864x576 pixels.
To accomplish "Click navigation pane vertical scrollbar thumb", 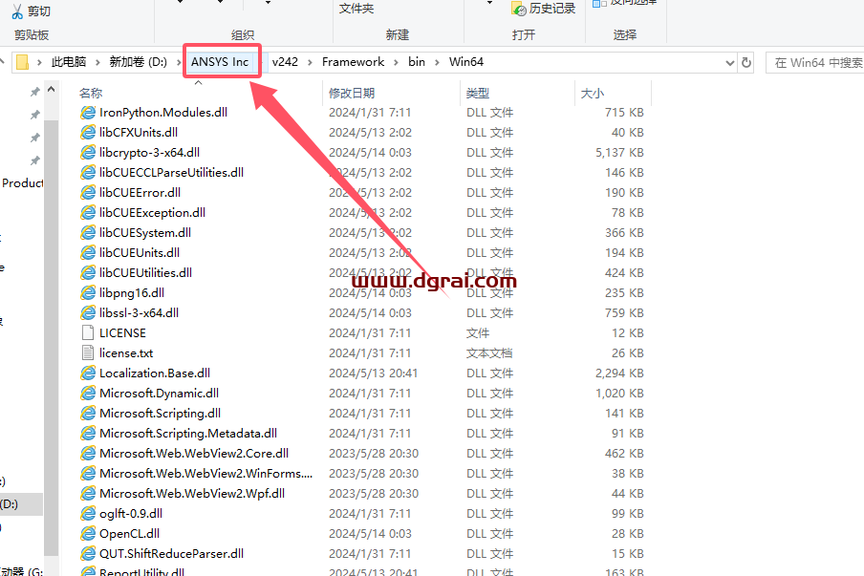I will coord(52,336).
